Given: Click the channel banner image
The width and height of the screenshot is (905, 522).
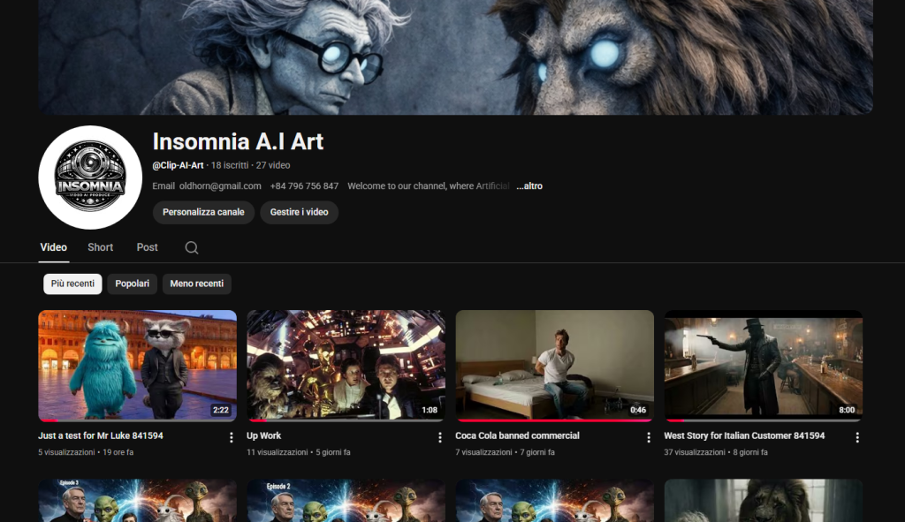Looking at the screenshot, I should tap(455, 57).
